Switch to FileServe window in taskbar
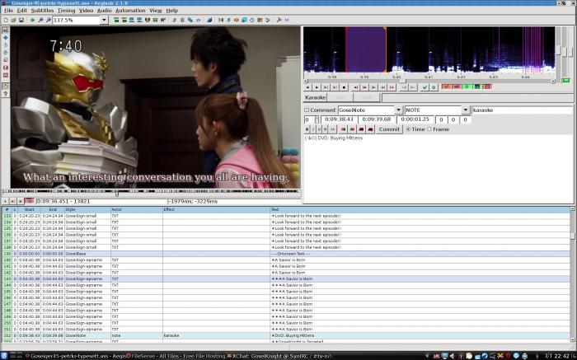Screen dimensions: 577x360 [x=176, y=356]
